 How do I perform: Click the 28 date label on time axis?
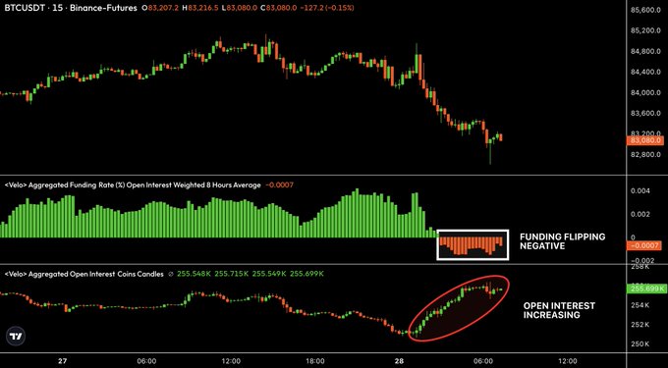tap(399, 361)
